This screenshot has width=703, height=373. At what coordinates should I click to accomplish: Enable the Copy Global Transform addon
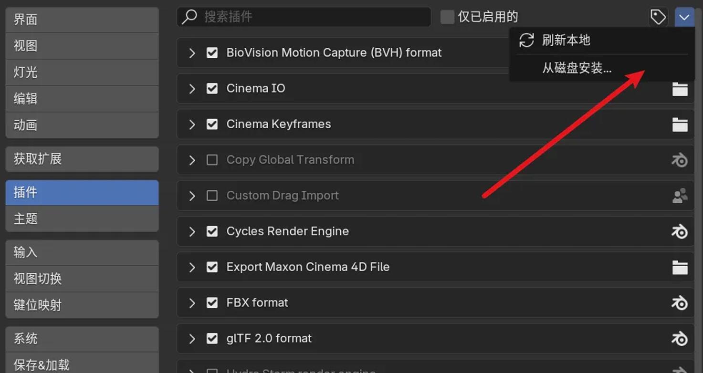tap(212, 160)
